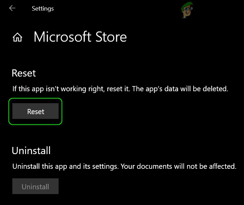Open Settings home via house icon

click(17, 37)
